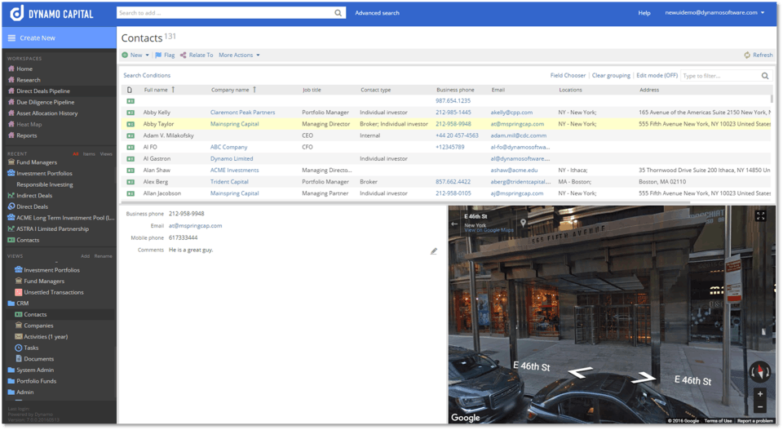Toggle the select-all document icon in header
The image size is (783, 430).
pos(130,90)
